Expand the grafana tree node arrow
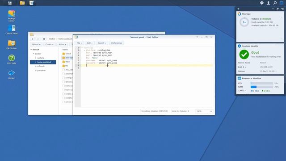 tap(36, 58)
